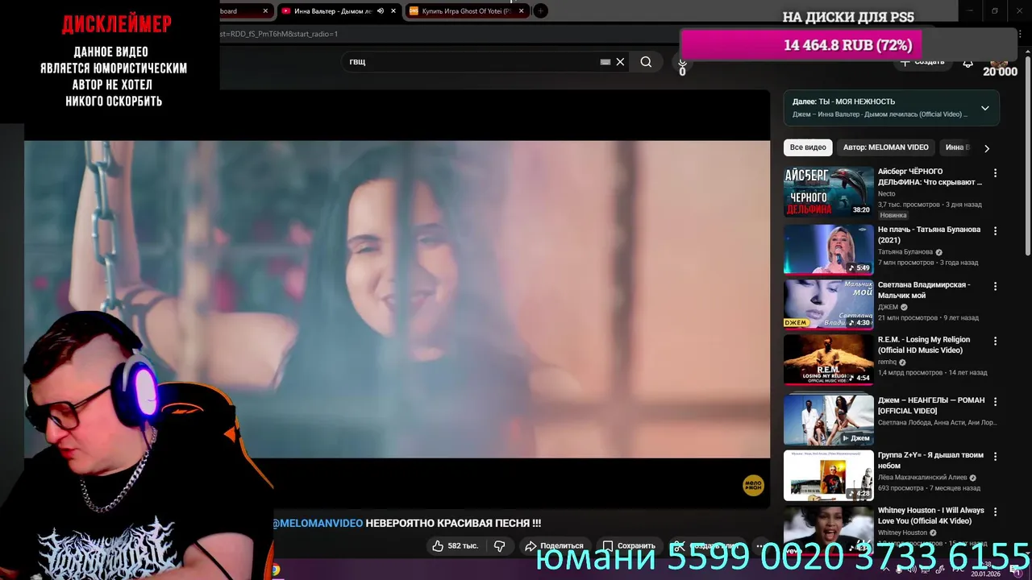
Task: Open Chrome from the Windows taskbar
Action: [x=276, y=570]
